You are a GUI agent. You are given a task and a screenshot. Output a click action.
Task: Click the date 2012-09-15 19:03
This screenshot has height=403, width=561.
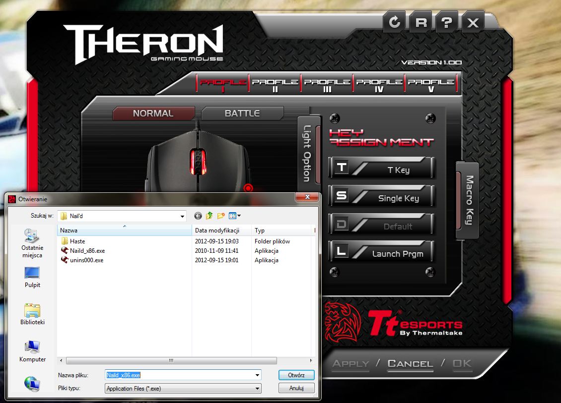[217, 241]
